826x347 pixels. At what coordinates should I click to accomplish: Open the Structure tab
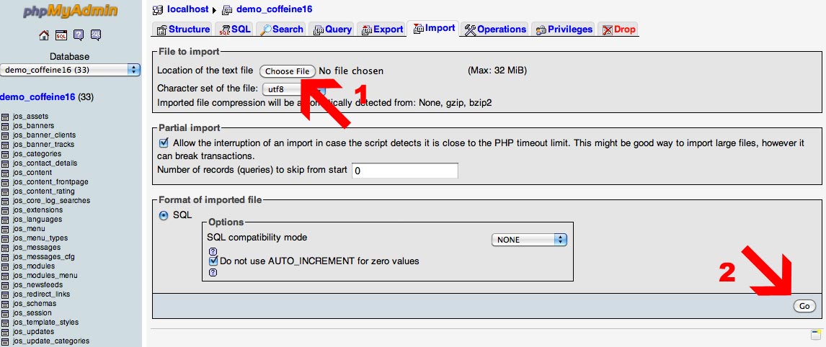tap(182, 30)
